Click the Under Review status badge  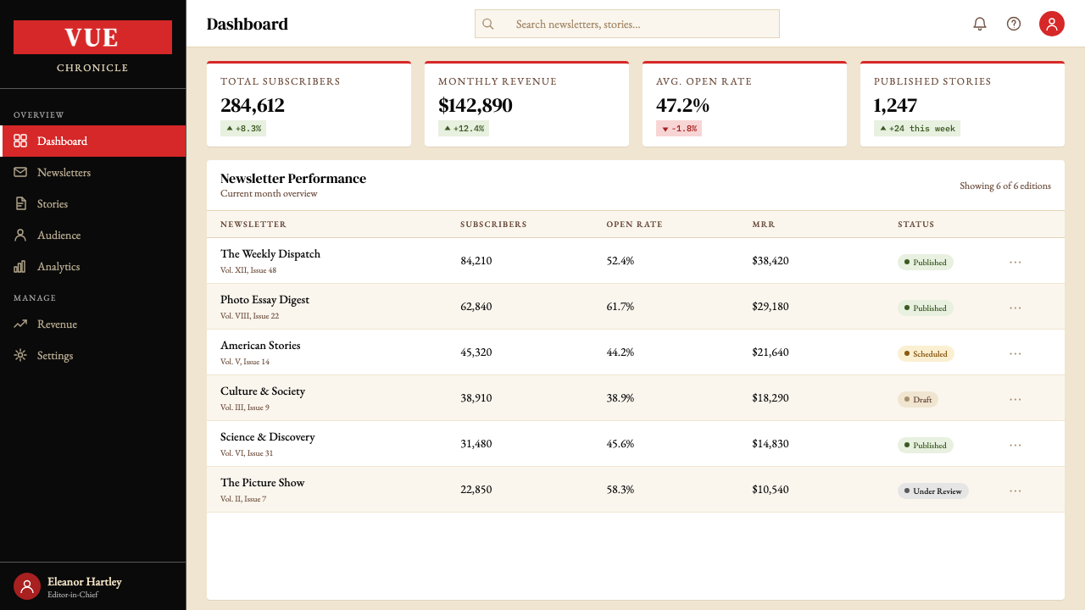point(933,491)
